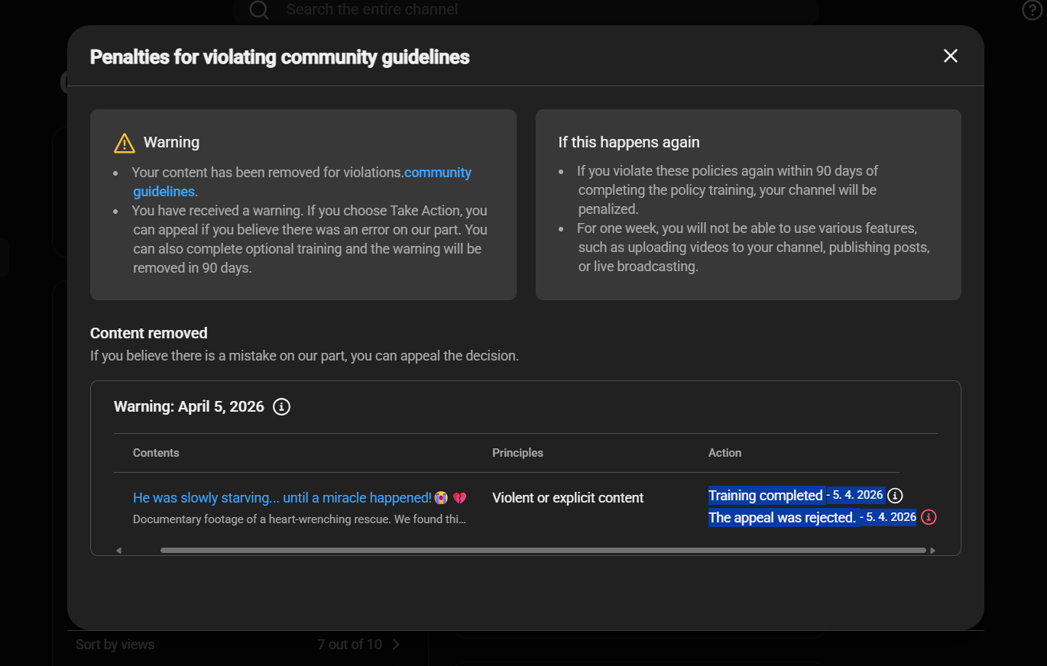Click info icon next to Training completed
This screenshot has width=1047, height=666.
point(895,496)
